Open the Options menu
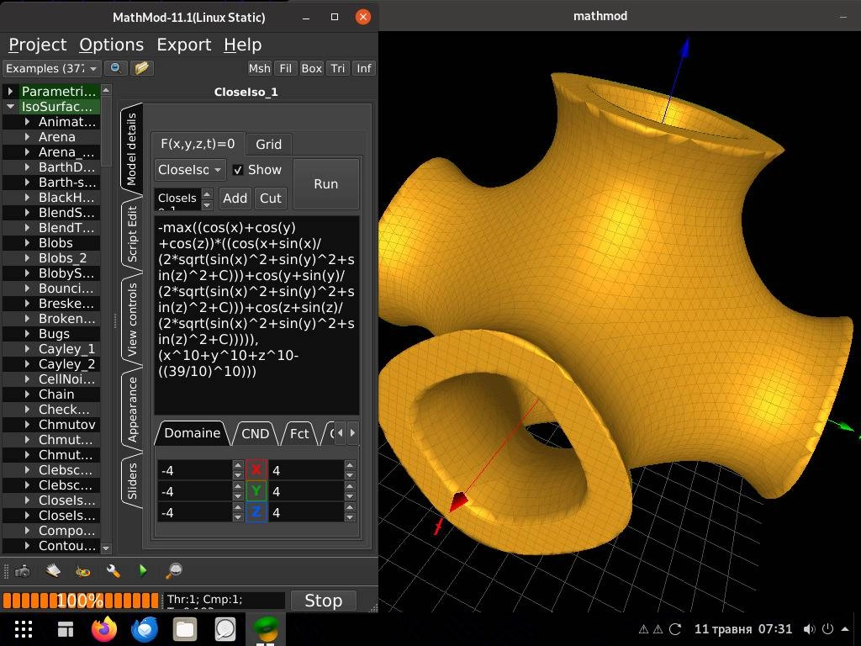861x646 pixels. click(x=112, y=45)
